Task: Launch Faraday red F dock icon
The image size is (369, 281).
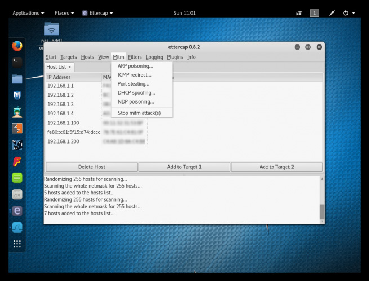Action: [17, 161]
